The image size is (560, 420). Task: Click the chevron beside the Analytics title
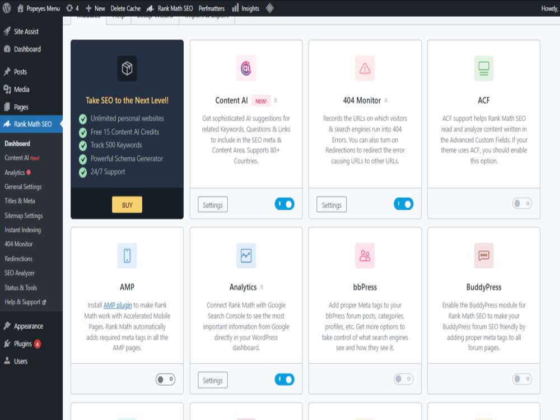[262, 287]
